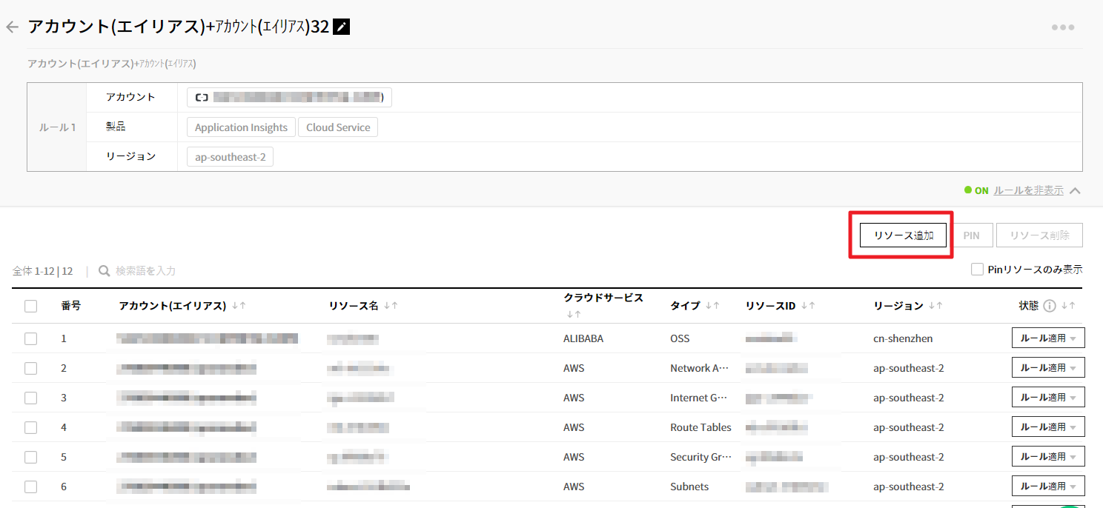The height and width of the screenshot is (508, 1103).
Task: Sort by リソース名 column arrows
Action: [390, 306]
